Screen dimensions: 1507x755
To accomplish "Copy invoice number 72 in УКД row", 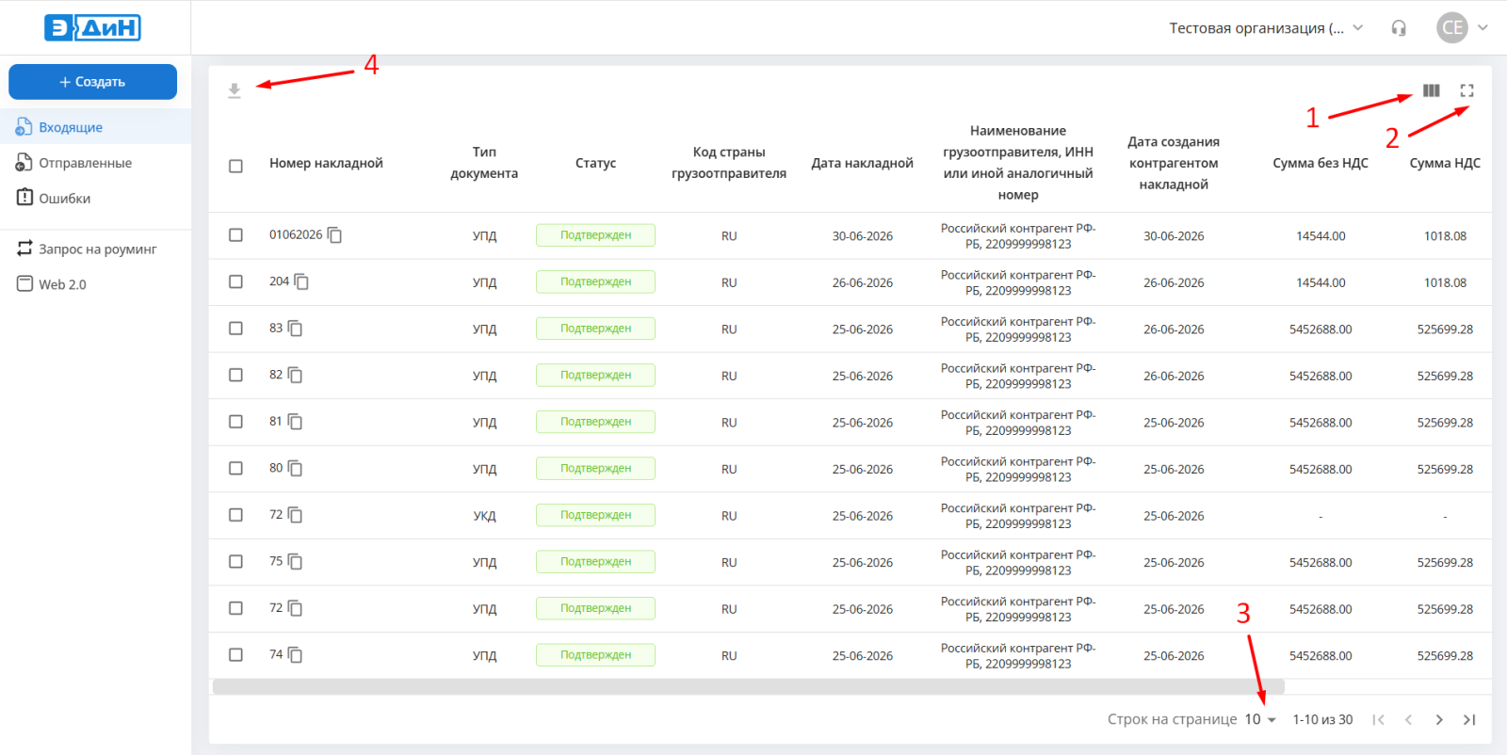I will (x=295, y=515).
